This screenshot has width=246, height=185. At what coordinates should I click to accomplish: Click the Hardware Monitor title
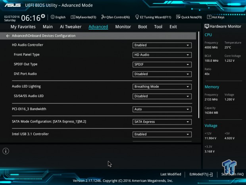[x=225, y=26]
